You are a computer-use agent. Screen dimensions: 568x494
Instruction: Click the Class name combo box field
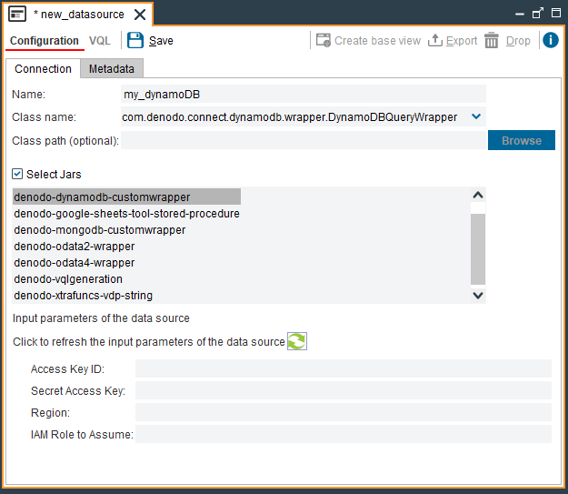pyautogui.click(x=304, y=116)
